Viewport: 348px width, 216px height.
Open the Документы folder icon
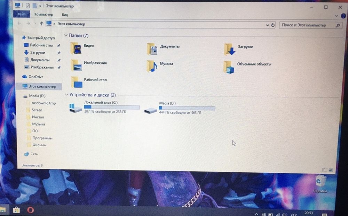pyautogui.click(x=152, y=49)
